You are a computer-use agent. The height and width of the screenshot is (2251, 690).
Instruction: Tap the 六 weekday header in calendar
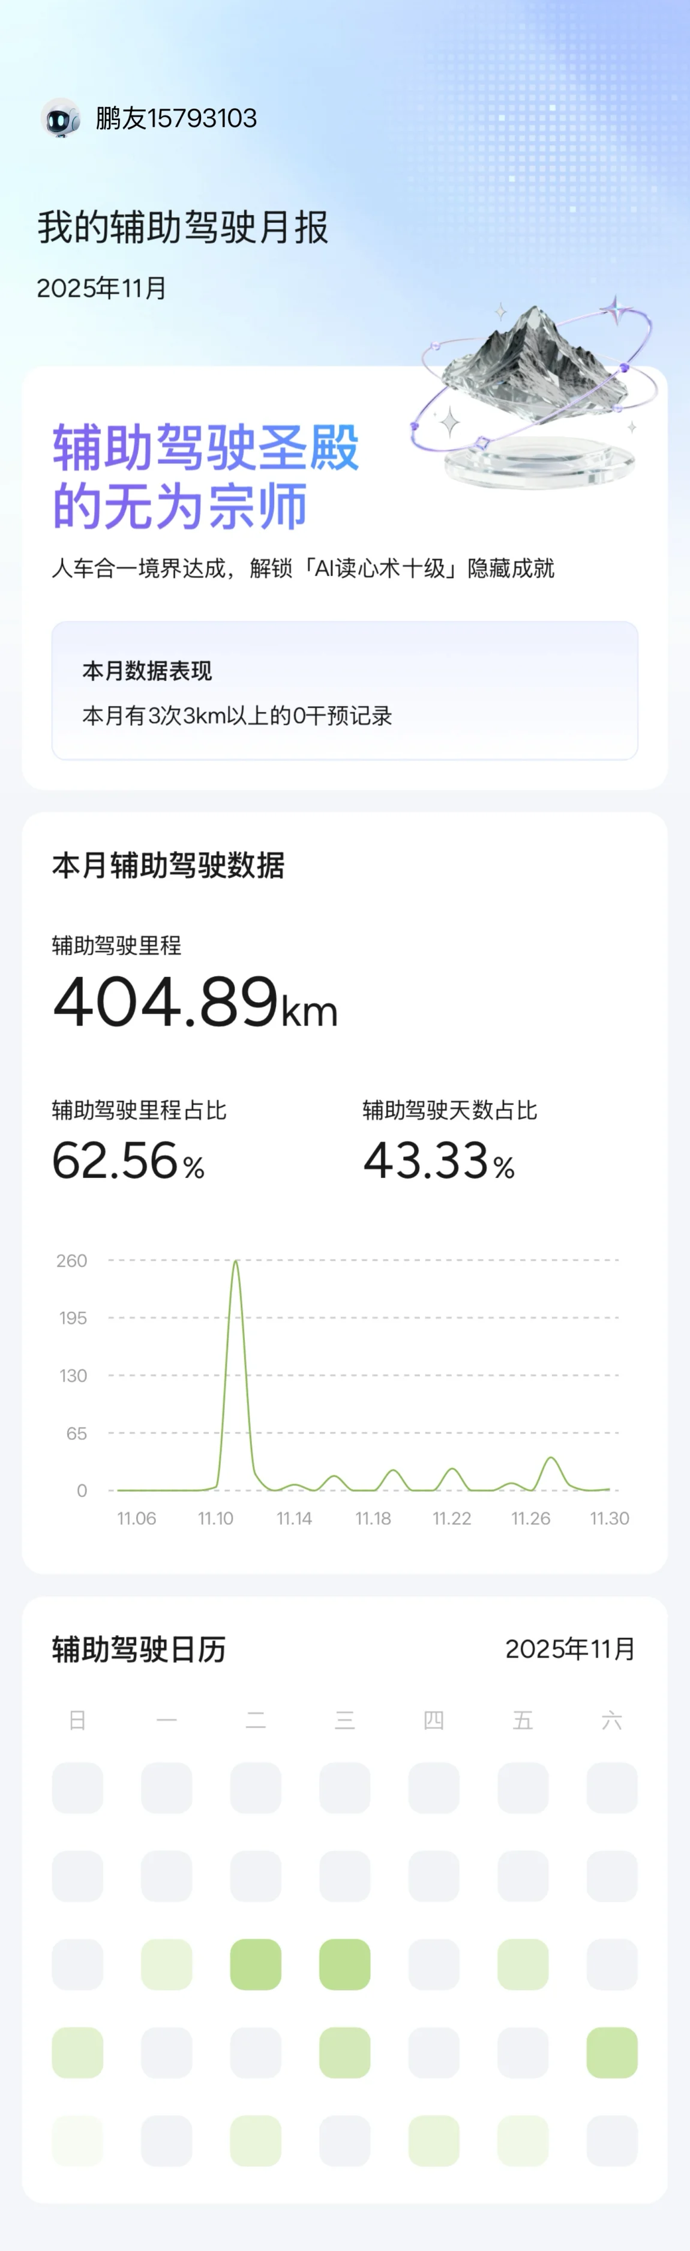pos(611,1721)
